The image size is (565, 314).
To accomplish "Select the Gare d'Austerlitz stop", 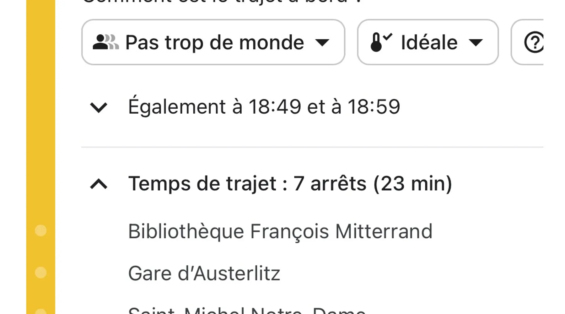I will (x=204, y=273).
